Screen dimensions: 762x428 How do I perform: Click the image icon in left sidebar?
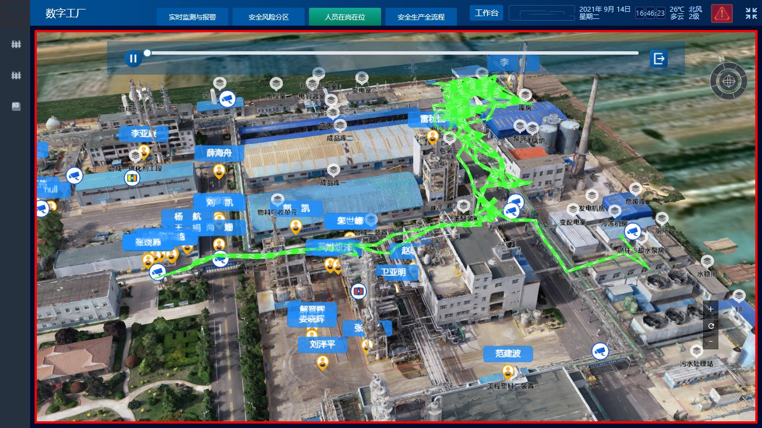coord(16,106)
